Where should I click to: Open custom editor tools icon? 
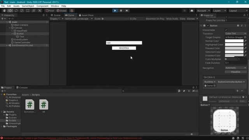tap(40, 10)
